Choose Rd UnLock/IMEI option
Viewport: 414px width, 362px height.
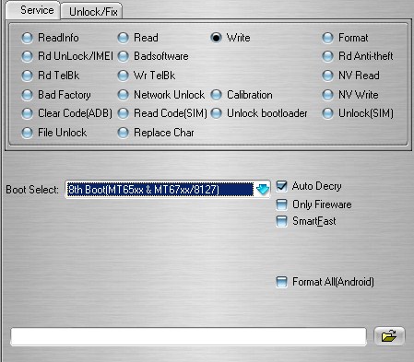27,56
